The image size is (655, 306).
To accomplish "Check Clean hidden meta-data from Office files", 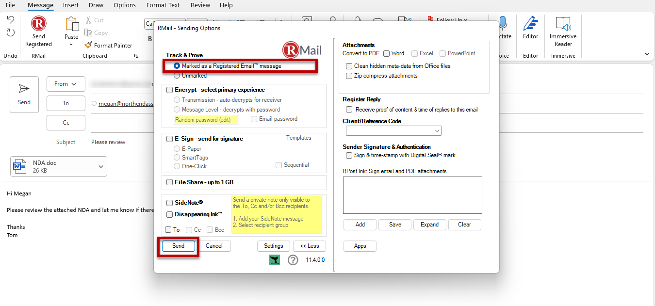I will pyautogui.click(x=349, y=66).
